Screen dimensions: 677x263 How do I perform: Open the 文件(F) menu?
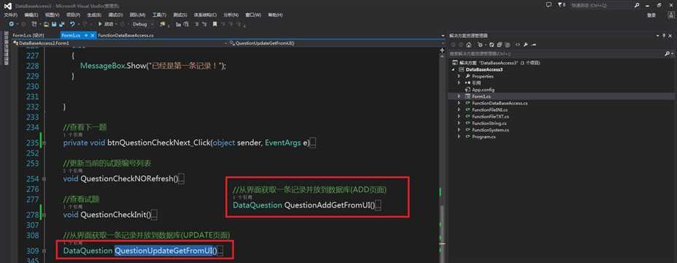tap(10, 15)
